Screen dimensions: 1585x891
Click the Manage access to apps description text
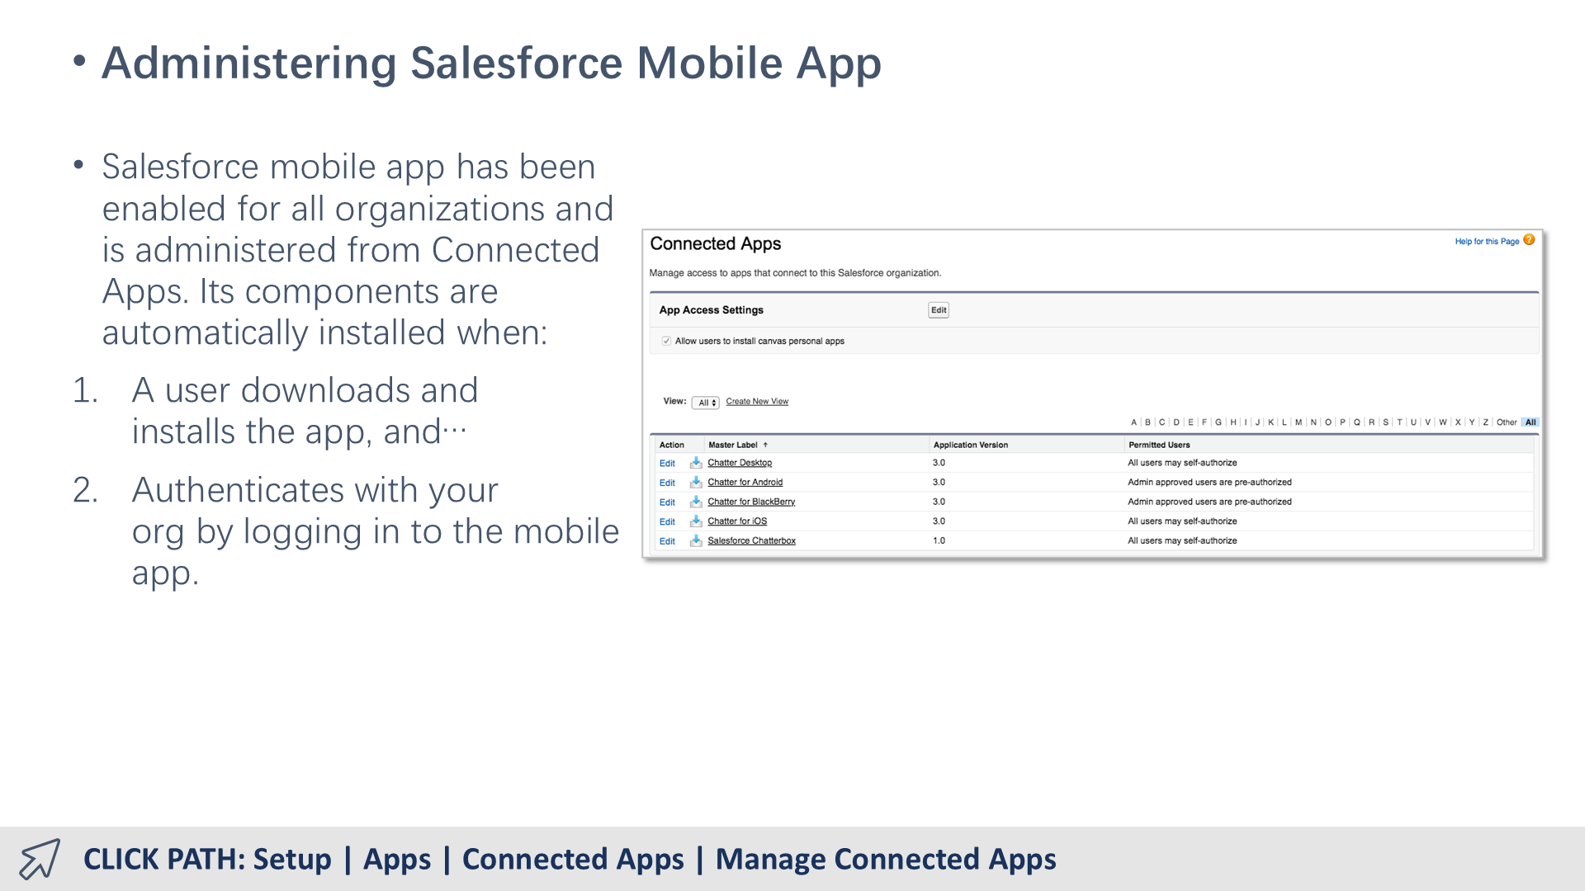click(795, 273)
